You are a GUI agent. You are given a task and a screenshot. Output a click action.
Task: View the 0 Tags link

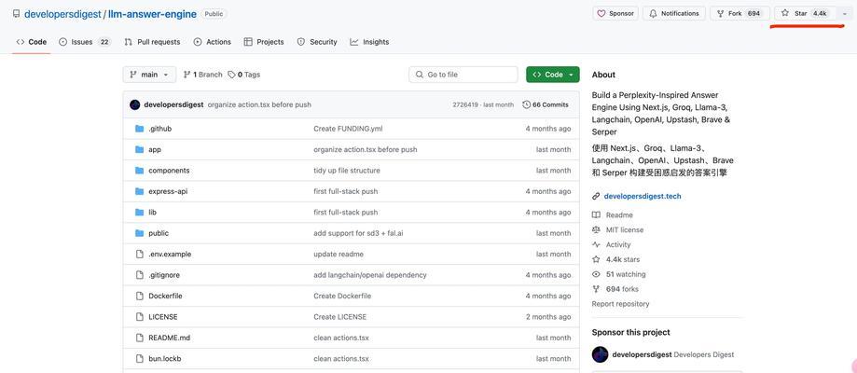coord(243,75)
